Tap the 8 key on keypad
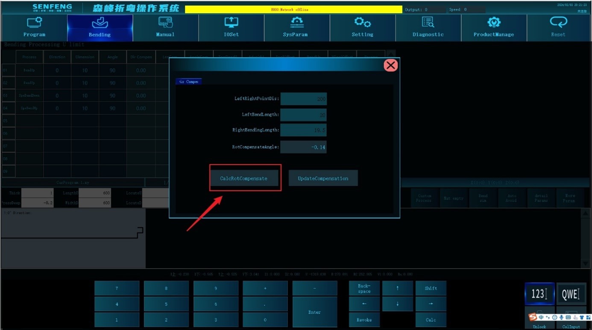 (x=166, y=288)
